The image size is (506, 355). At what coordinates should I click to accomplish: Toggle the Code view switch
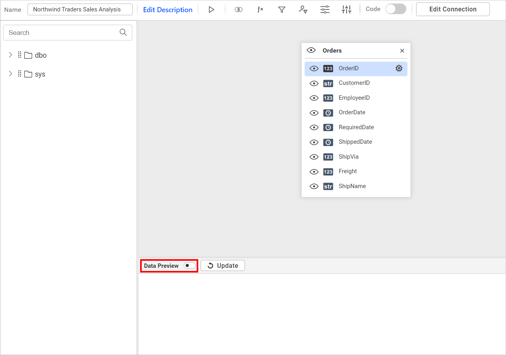click(395, 9)
